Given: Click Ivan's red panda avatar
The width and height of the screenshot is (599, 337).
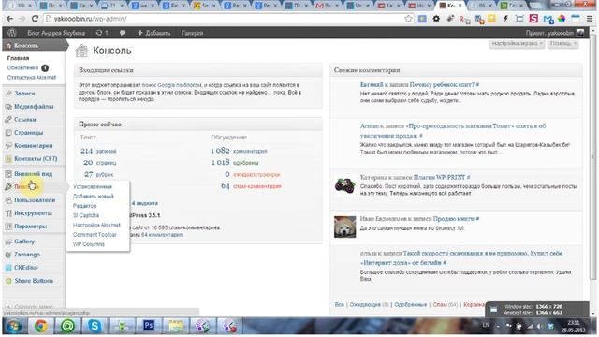Looking at the screenshot, I should coord(344,227).
